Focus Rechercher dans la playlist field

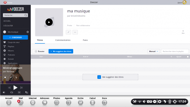(x=175, y=51)
